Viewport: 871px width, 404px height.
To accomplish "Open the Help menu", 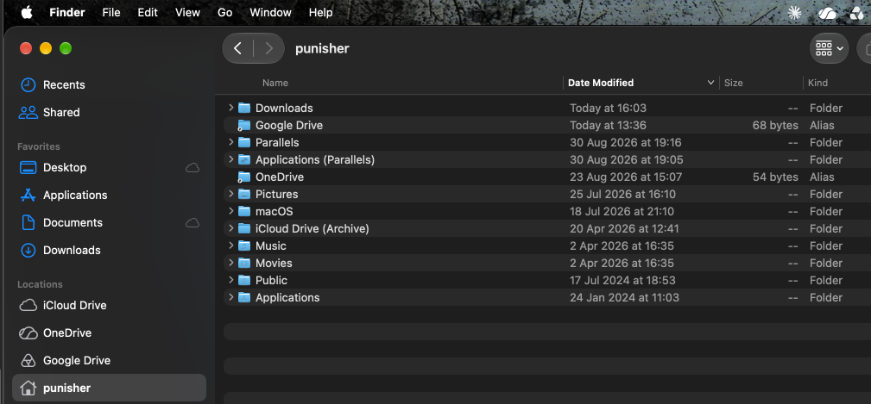I will (x=320, y=12).
